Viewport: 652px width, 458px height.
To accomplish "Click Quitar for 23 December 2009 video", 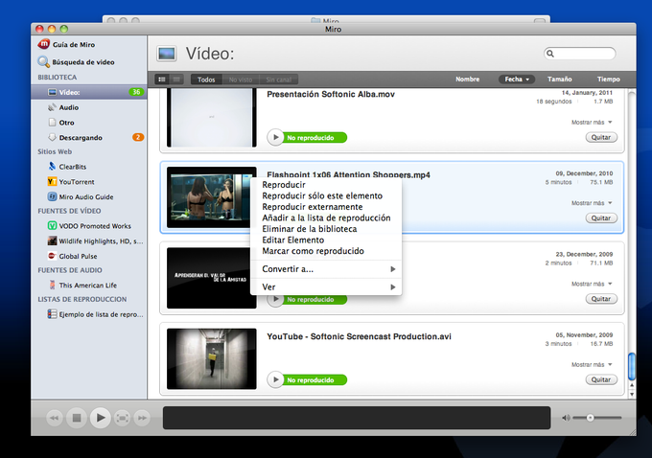I will pyautogui.click(x=601, y=299).
